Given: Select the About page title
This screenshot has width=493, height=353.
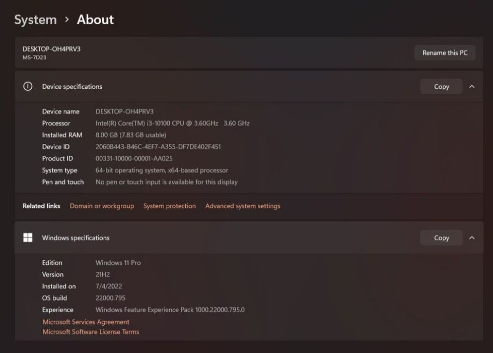Looking at the screenshot, I should [x=95, y=20].
